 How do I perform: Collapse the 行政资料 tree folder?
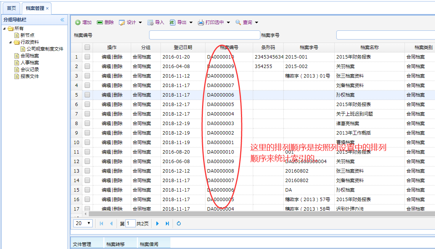11,42
